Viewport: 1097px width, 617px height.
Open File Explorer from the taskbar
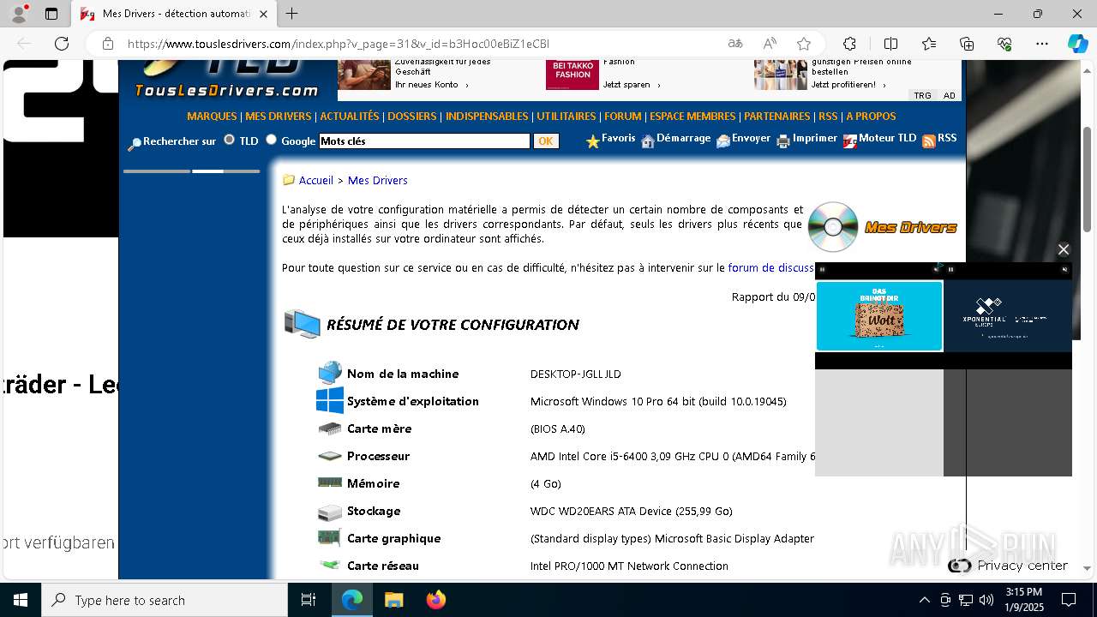[x=393, y=600]
